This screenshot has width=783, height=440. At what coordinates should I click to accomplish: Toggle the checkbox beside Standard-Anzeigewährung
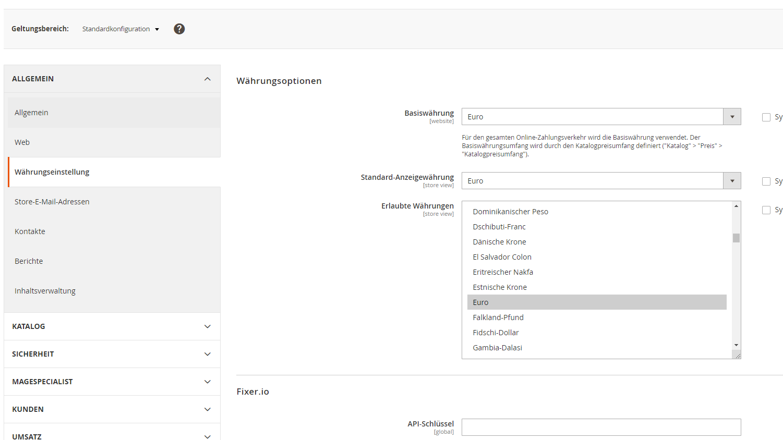click(x=766, y=181)
